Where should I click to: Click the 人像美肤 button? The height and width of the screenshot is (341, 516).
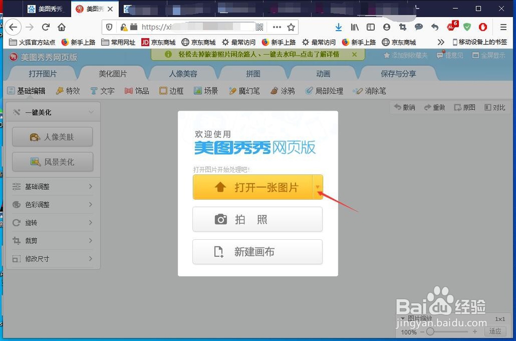pyautogui.click(x=52, y=137)
